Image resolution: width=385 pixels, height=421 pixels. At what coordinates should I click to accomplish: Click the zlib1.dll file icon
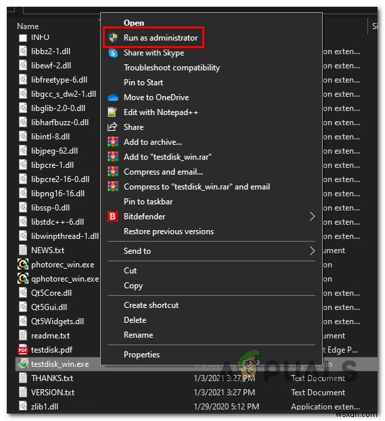pyautogui.click(x=23, y=407)
